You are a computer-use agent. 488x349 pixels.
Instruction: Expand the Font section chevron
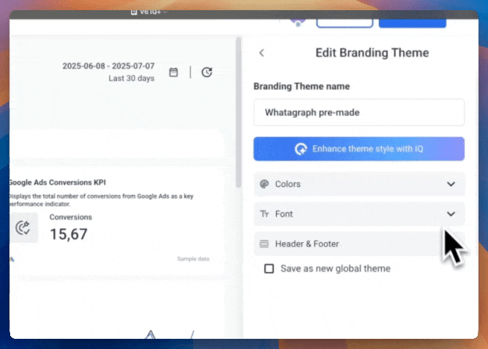pos(451,214)
